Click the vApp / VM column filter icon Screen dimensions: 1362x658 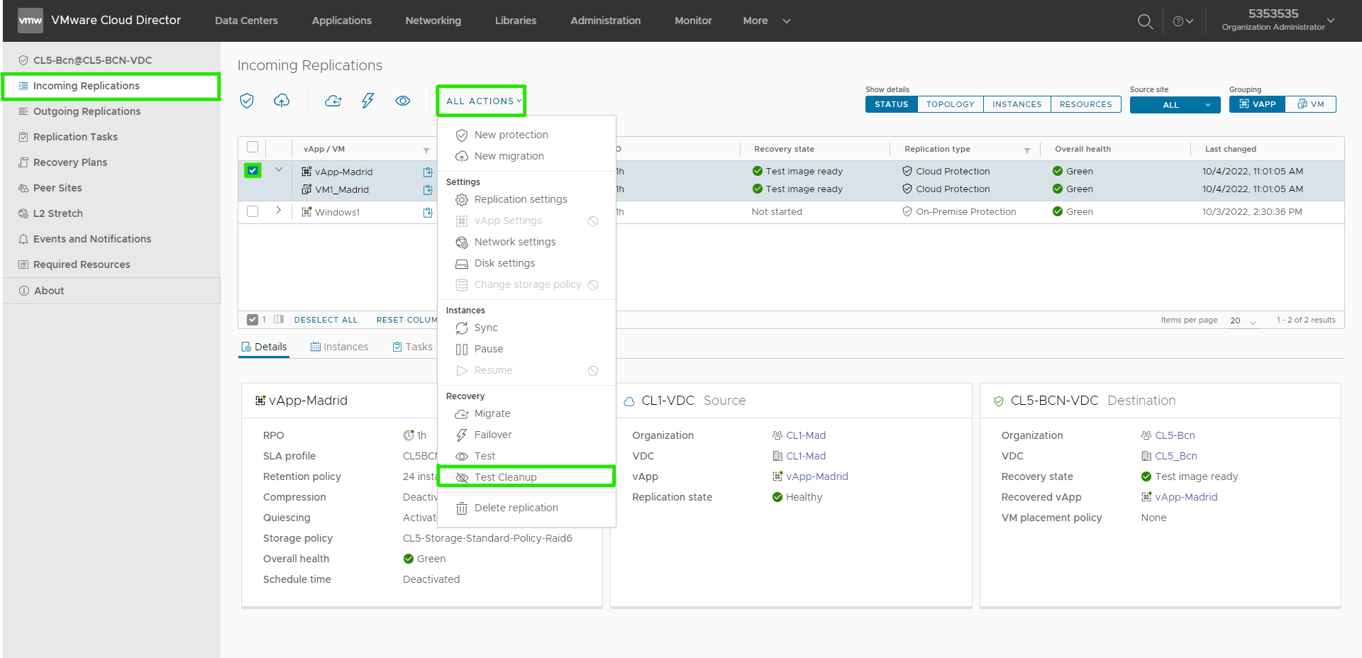click(426, 150)
